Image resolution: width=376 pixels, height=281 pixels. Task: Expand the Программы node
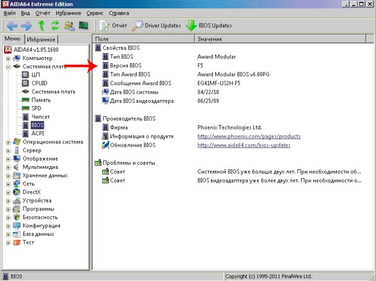pos(8,209)
